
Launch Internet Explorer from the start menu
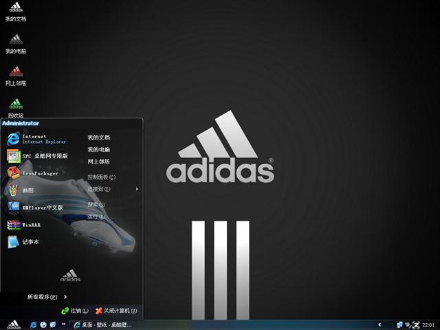click(x=36, y=139)
